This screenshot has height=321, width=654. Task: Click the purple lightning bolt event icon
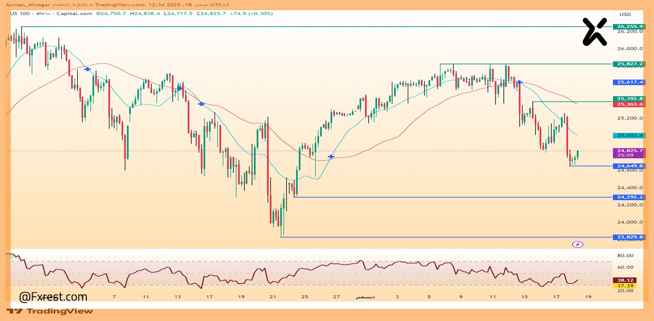tap(577, 245)
